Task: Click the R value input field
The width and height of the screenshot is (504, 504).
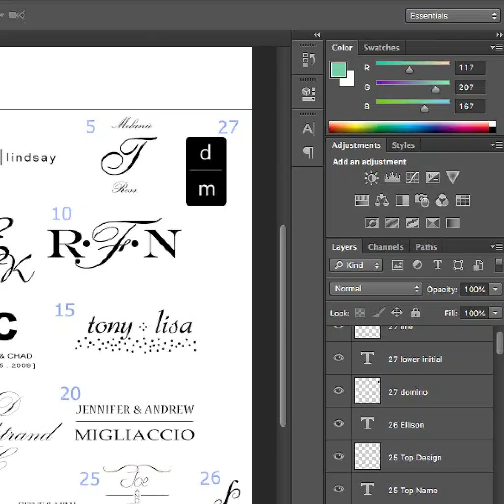Action: [x=470, y=68]
